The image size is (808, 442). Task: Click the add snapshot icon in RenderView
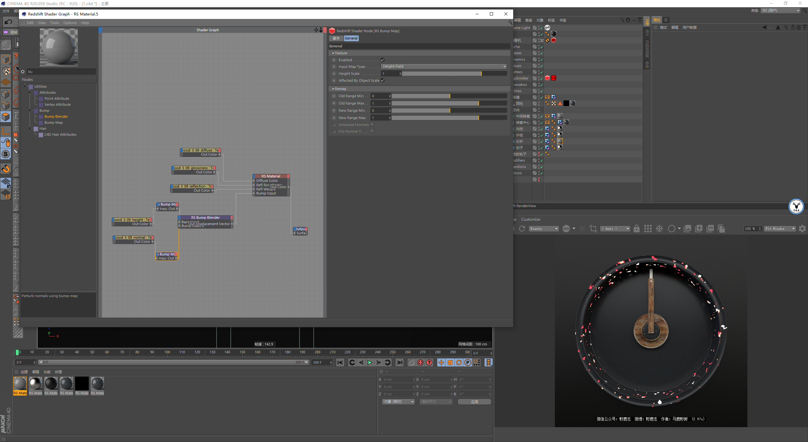click(699, 229)
